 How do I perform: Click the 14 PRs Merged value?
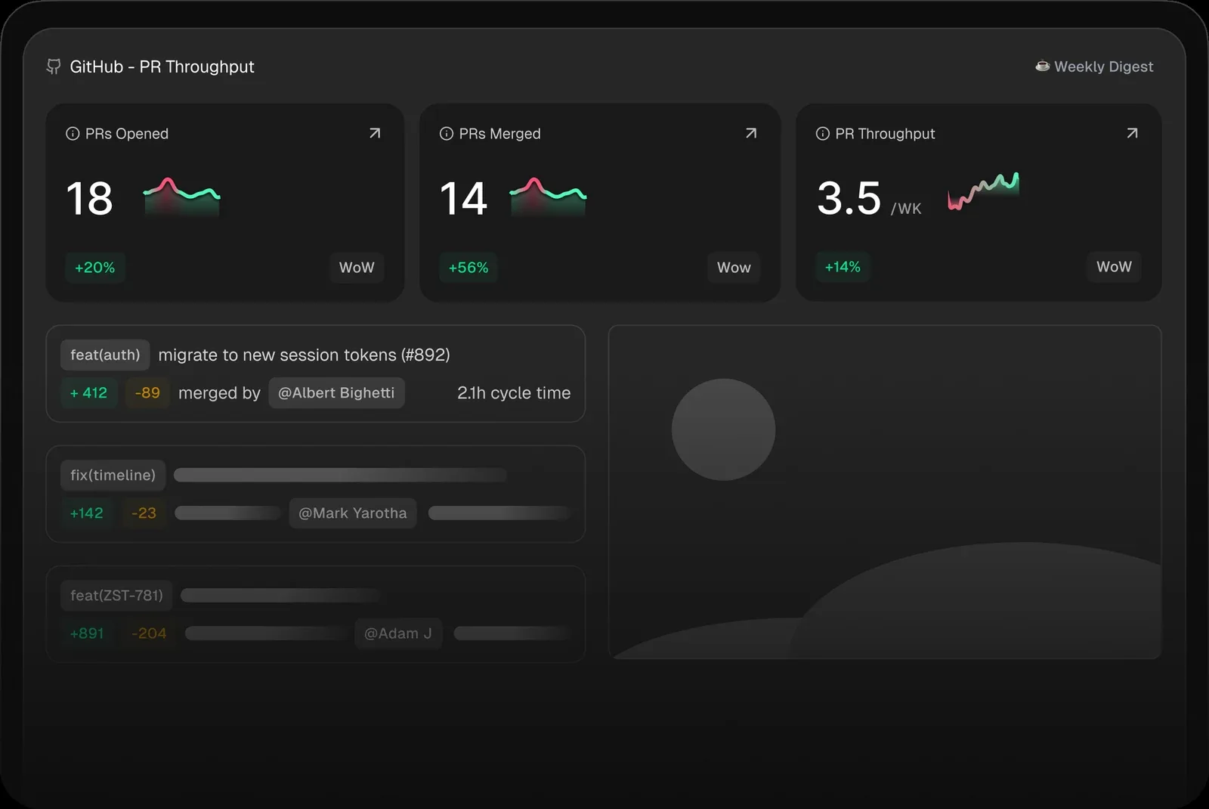pyautogui.click(x=463, y=199)
